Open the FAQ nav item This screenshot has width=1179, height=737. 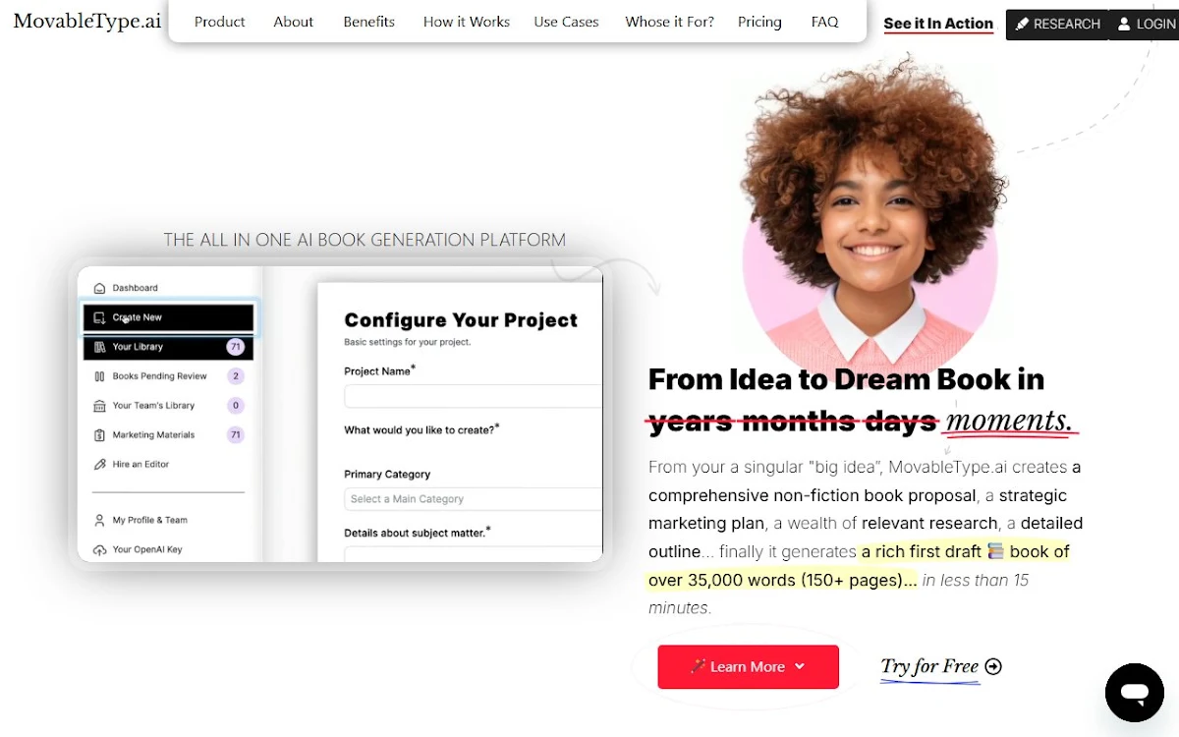pos(825,22)
